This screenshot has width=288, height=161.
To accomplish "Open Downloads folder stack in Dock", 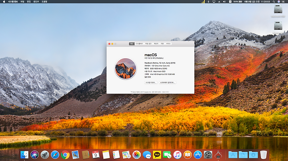I will click(x=253, y=155).
